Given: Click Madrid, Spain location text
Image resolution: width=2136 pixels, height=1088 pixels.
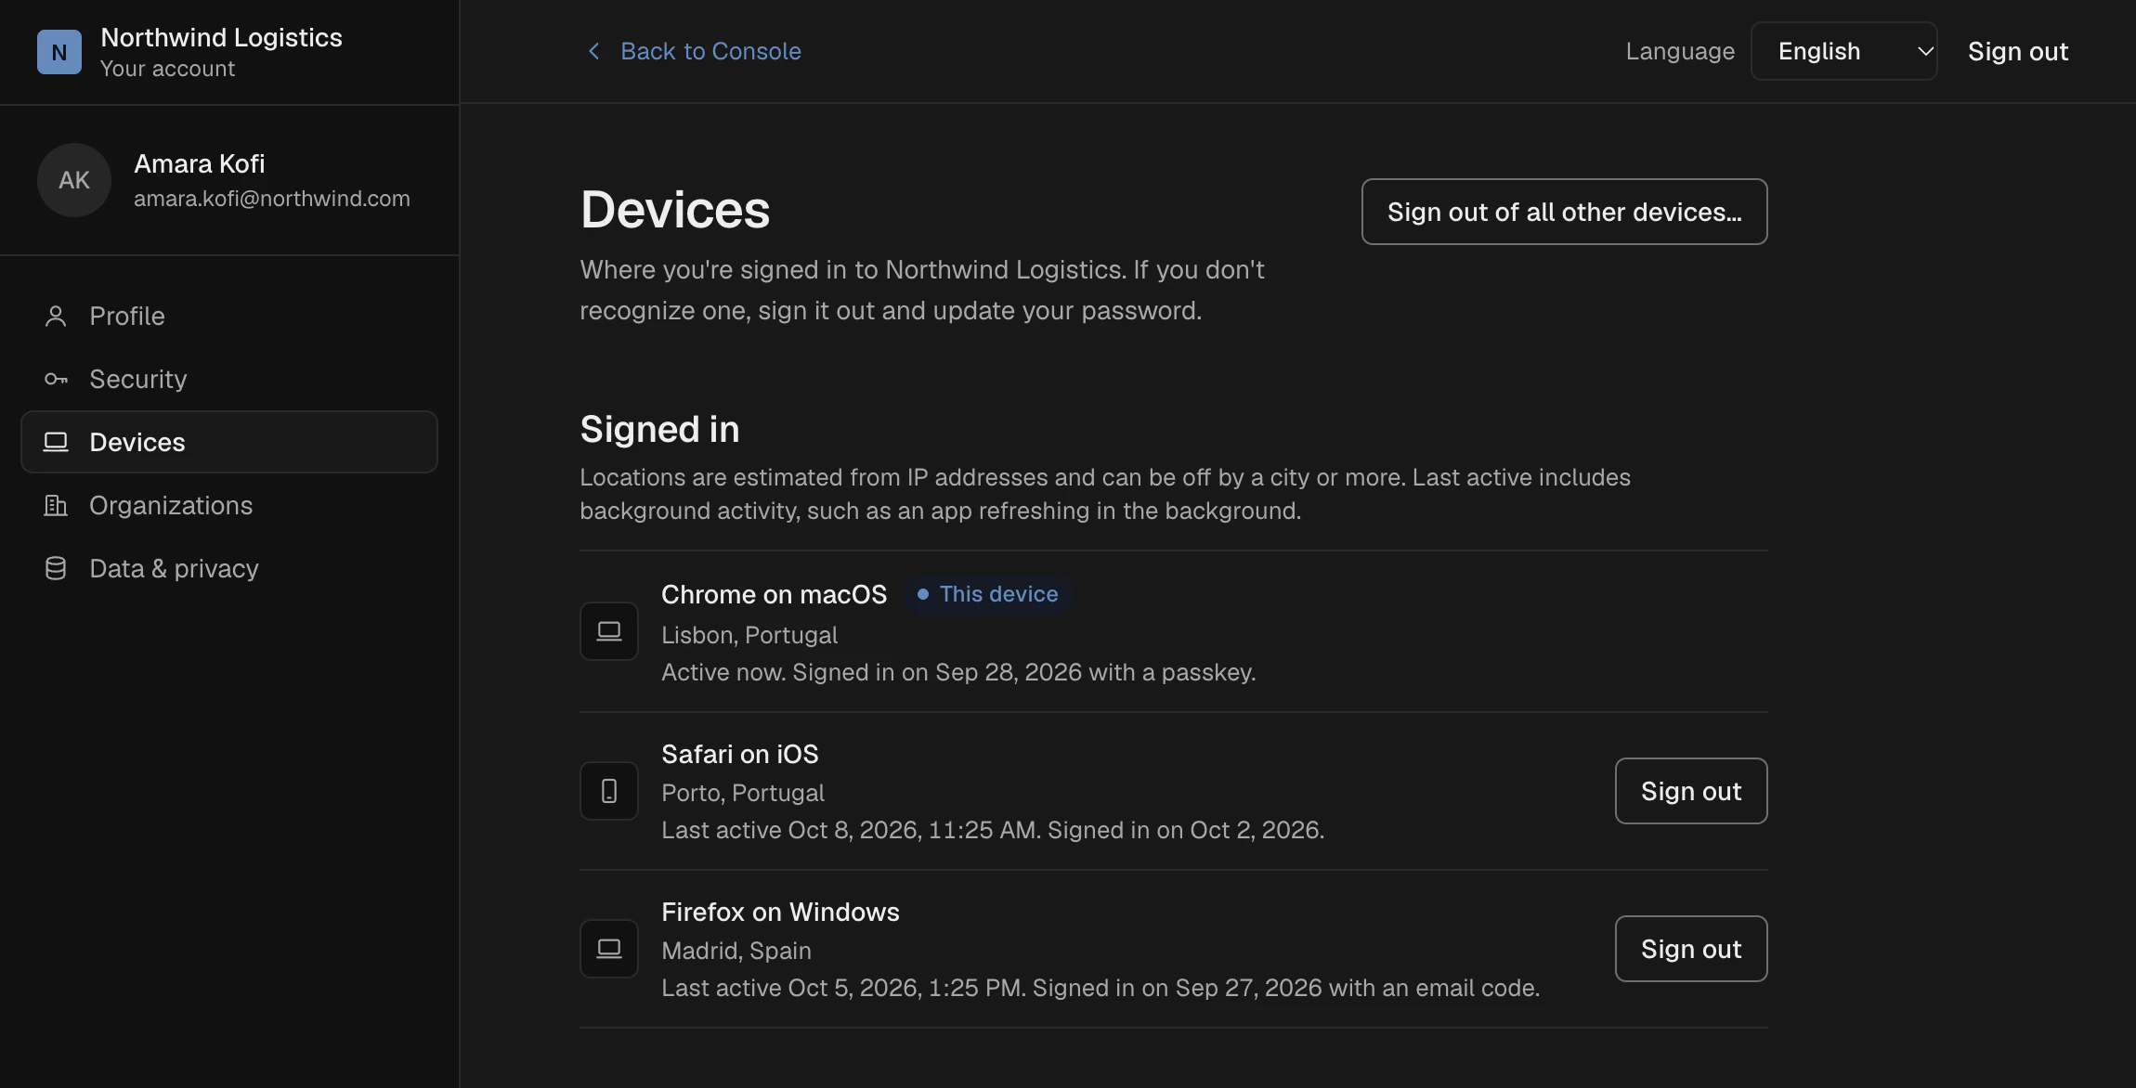Looking at the screenshot, I should (736, 951).
